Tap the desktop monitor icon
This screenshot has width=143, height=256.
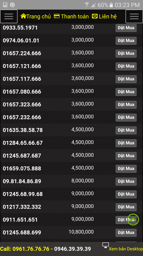[x=106, y=245]
